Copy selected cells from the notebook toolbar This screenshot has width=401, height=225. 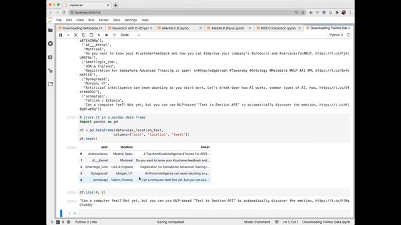pos(83,35)
